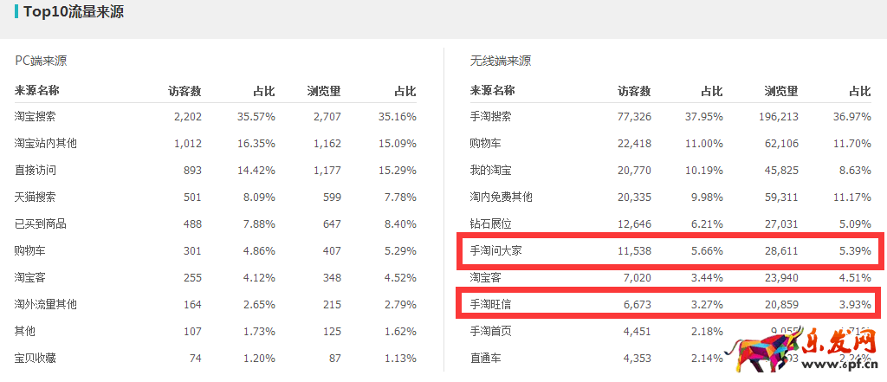Click the highlighted 手淘旺信 source name
Viewport: 887px width, 382px height.
(x=490, y=304)
